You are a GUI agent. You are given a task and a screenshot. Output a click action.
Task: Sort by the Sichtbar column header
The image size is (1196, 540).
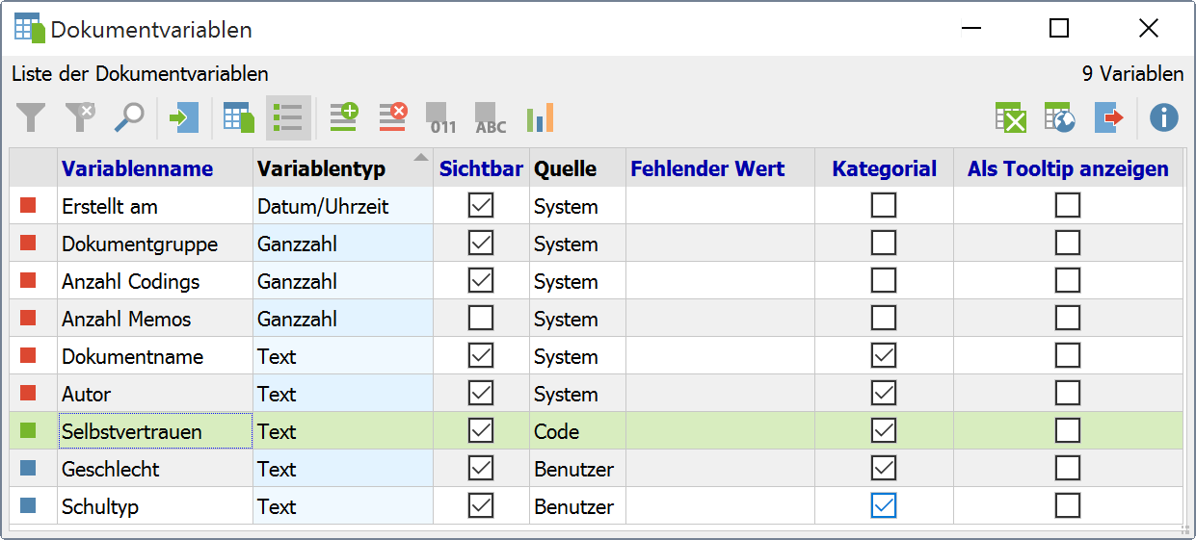coord(481,168)
